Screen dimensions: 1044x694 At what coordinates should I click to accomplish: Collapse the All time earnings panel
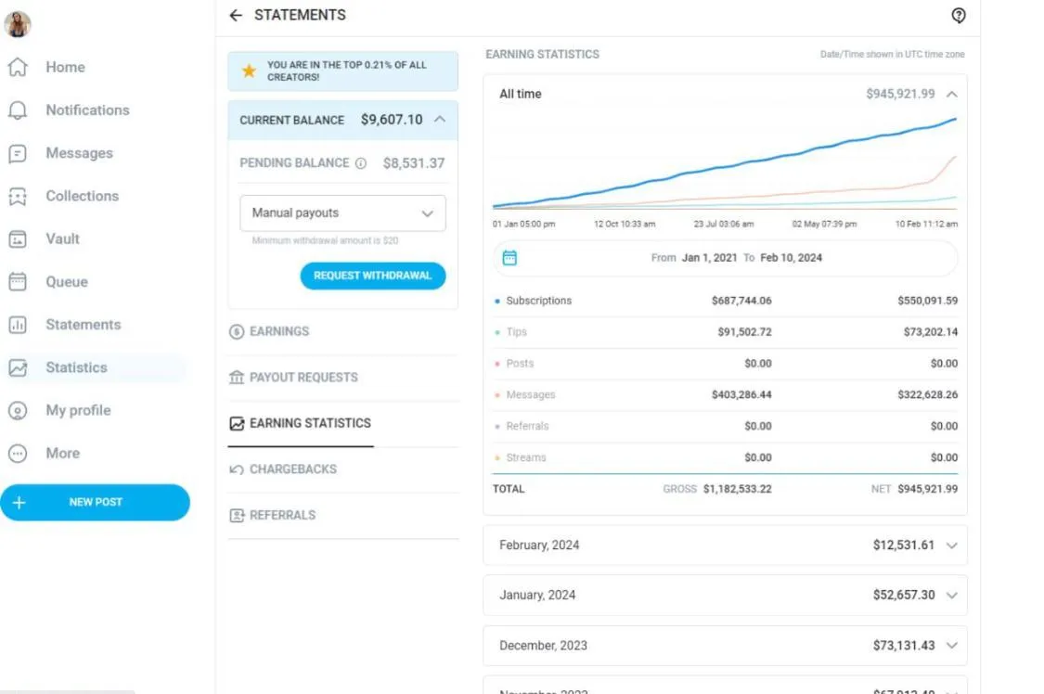tap(952, 94)
